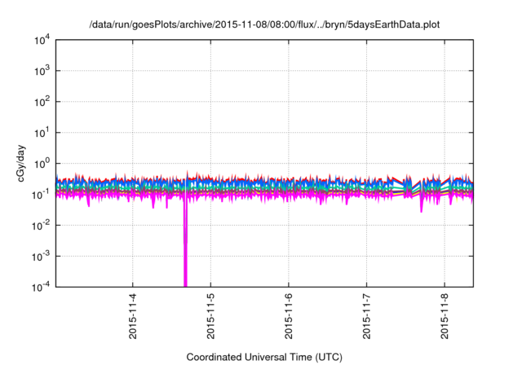Screen dimensions: 522x365
Task: Click the plot title file path text
Action: pos(264,24)
